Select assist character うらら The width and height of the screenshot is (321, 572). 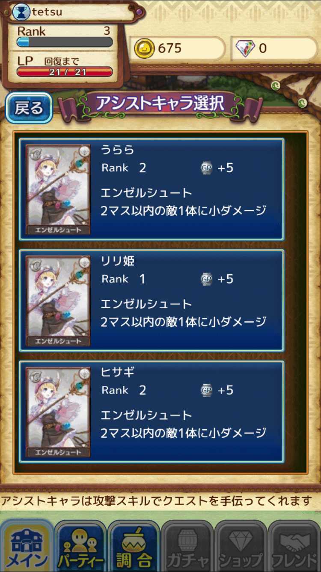click(152, 189)
